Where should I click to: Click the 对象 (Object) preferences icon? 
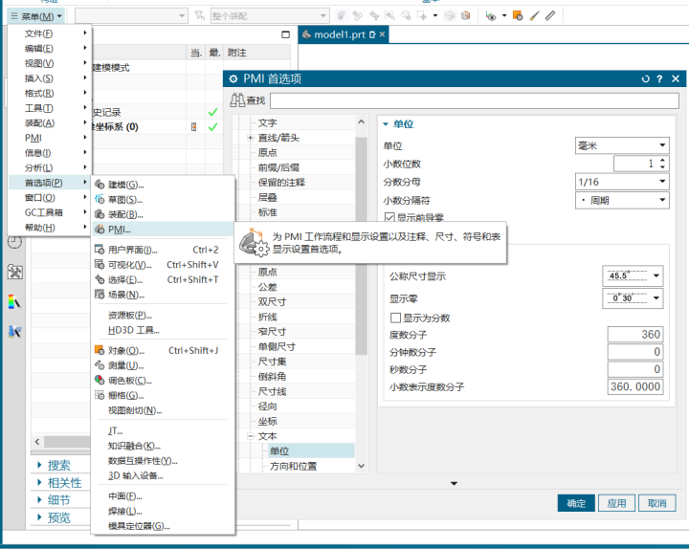pyautogui.click(x=100, y=350)
